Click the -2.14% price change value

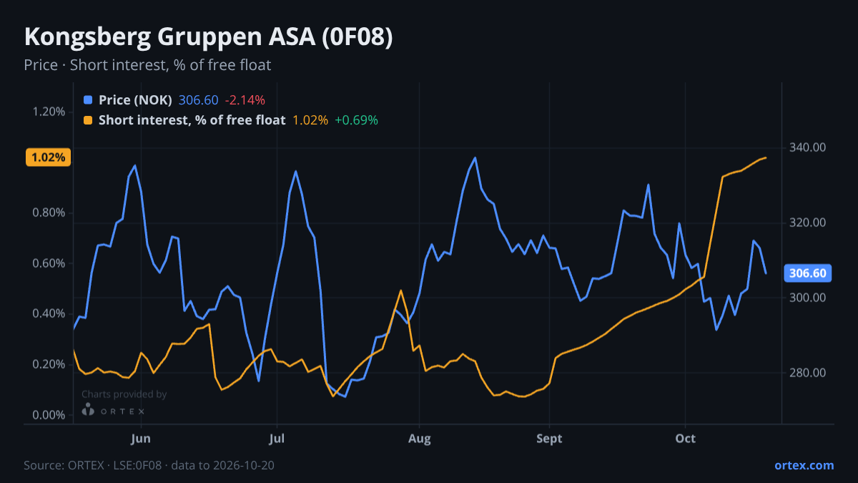pos(245,100)
